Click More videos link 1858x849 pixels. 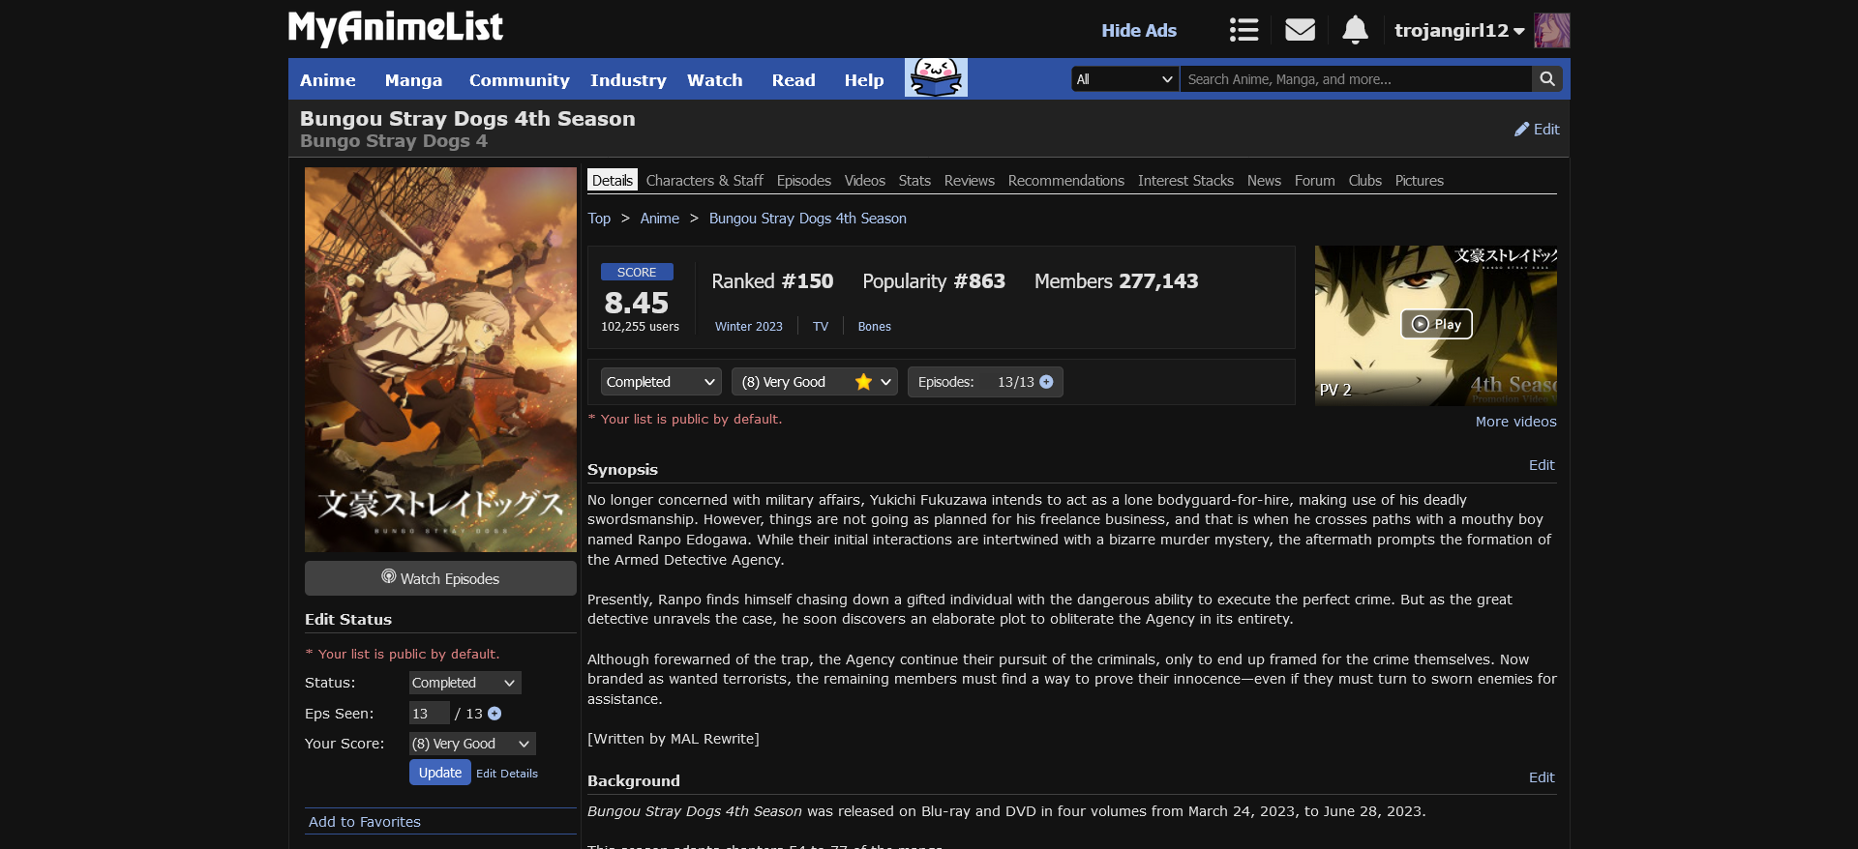pos(1515,422)
